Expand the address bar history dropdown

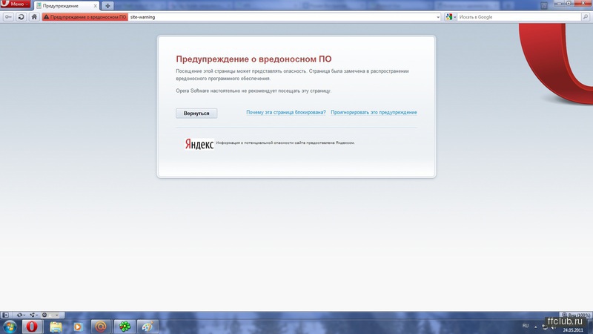point(438,17)
